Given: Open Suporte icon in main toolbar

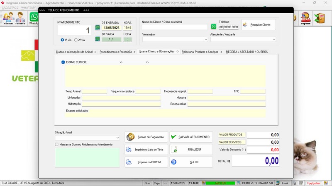Looking at the screenshot, I should click(306, 18).
